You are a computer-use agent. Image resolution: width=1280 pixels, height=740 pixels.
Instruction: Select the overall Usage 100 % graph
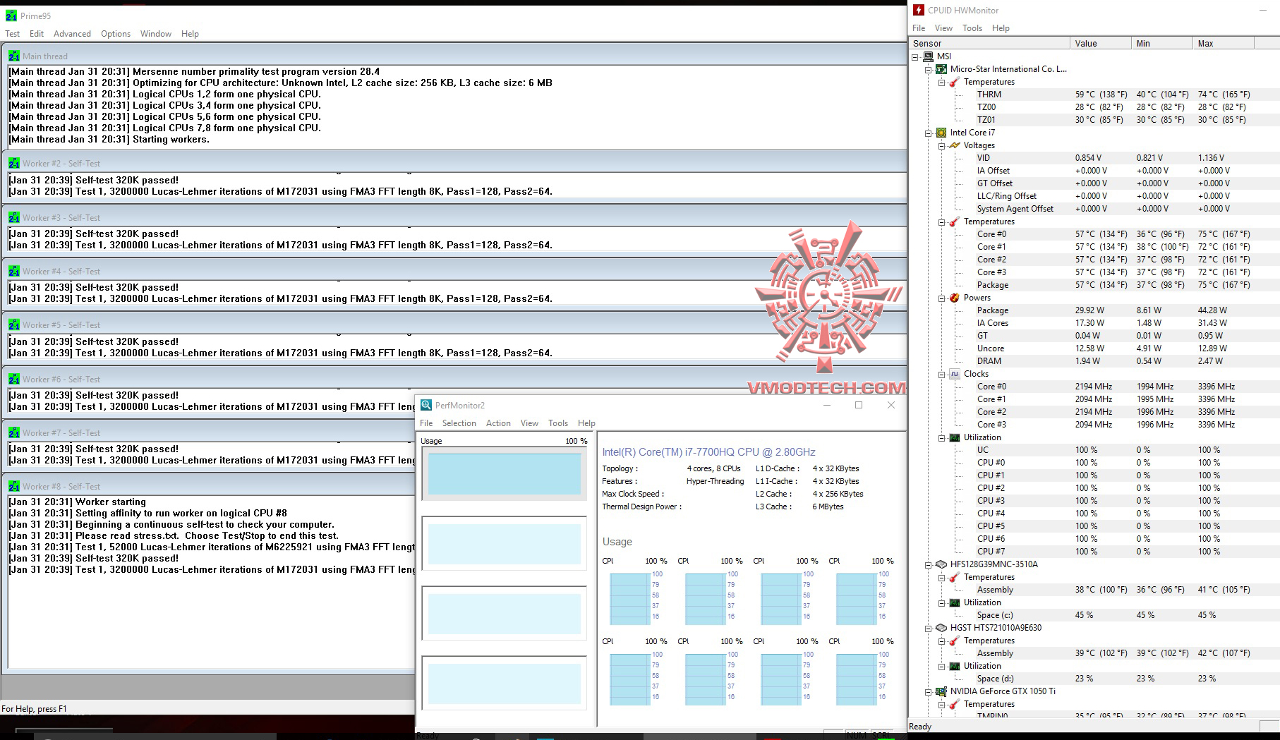point(504,474)
